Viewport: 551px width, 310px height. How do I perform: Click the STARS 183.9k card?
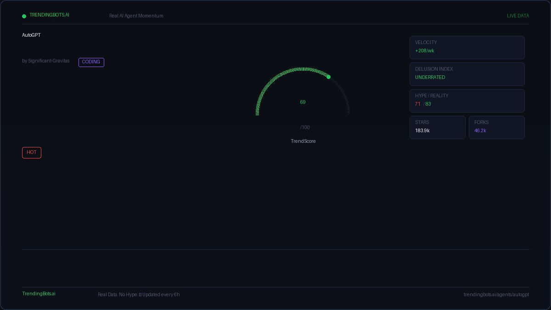pos(438,127)
